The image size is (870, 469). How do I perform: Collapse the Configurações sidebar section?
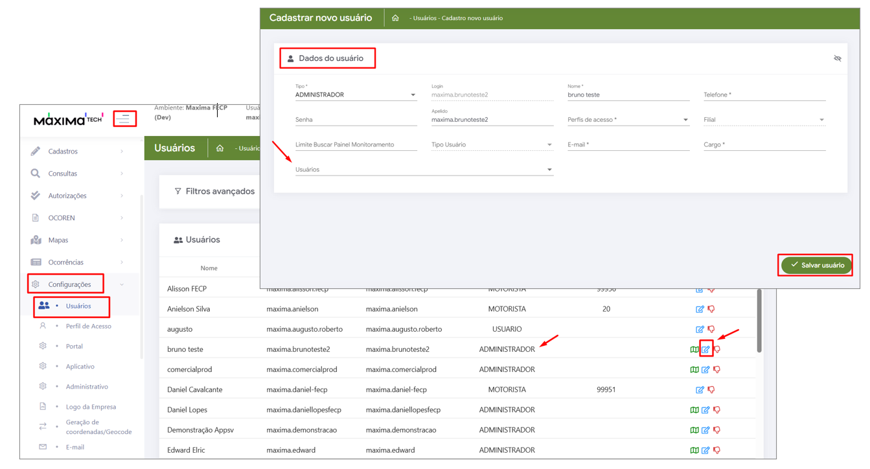pos(69,284)
